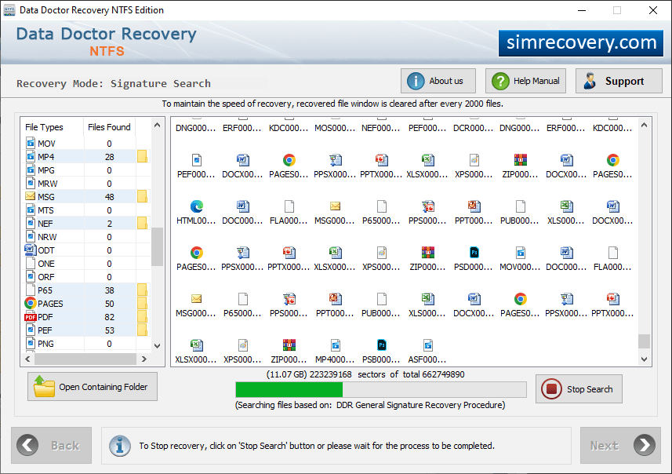Click the Files Found column header
Screen dimensions: 672x474
109,127
